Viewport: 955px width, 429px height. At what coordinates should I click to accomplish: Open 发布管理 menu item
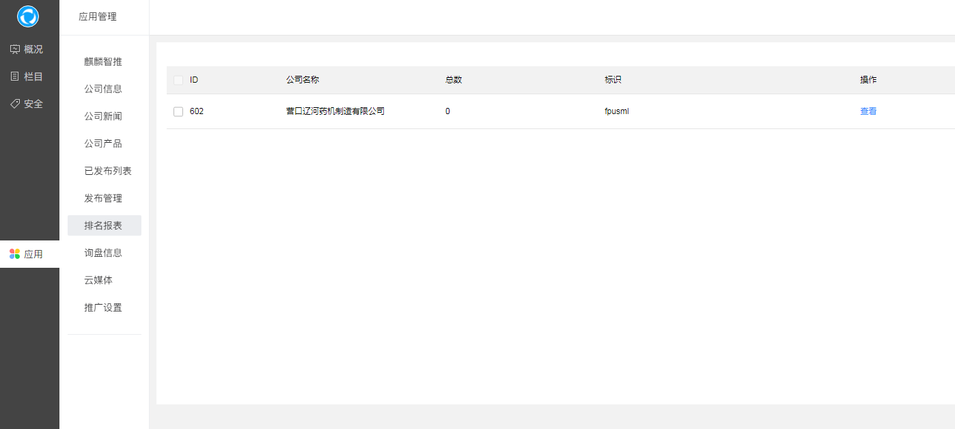coord(105,198)
